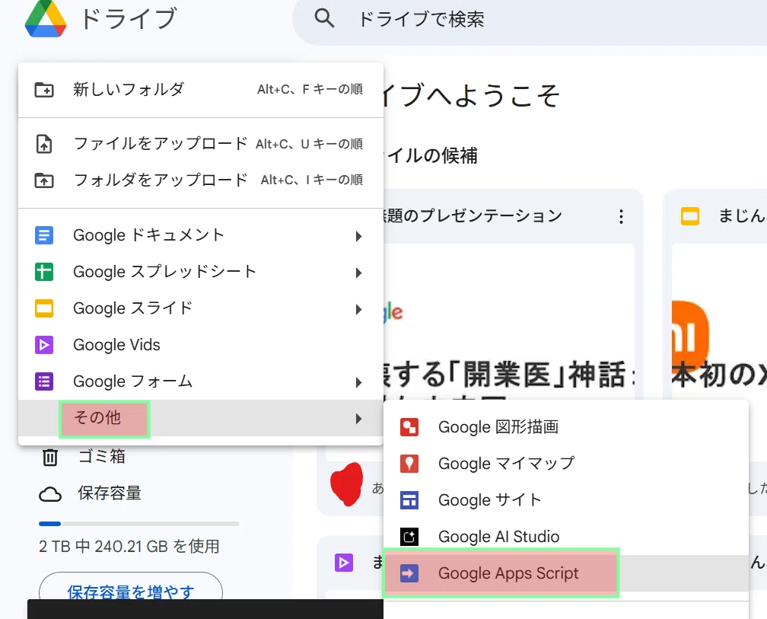Focus the ドライブで検索 search field
This screenshot has height=619, width=767.
(x=530, y=20)
